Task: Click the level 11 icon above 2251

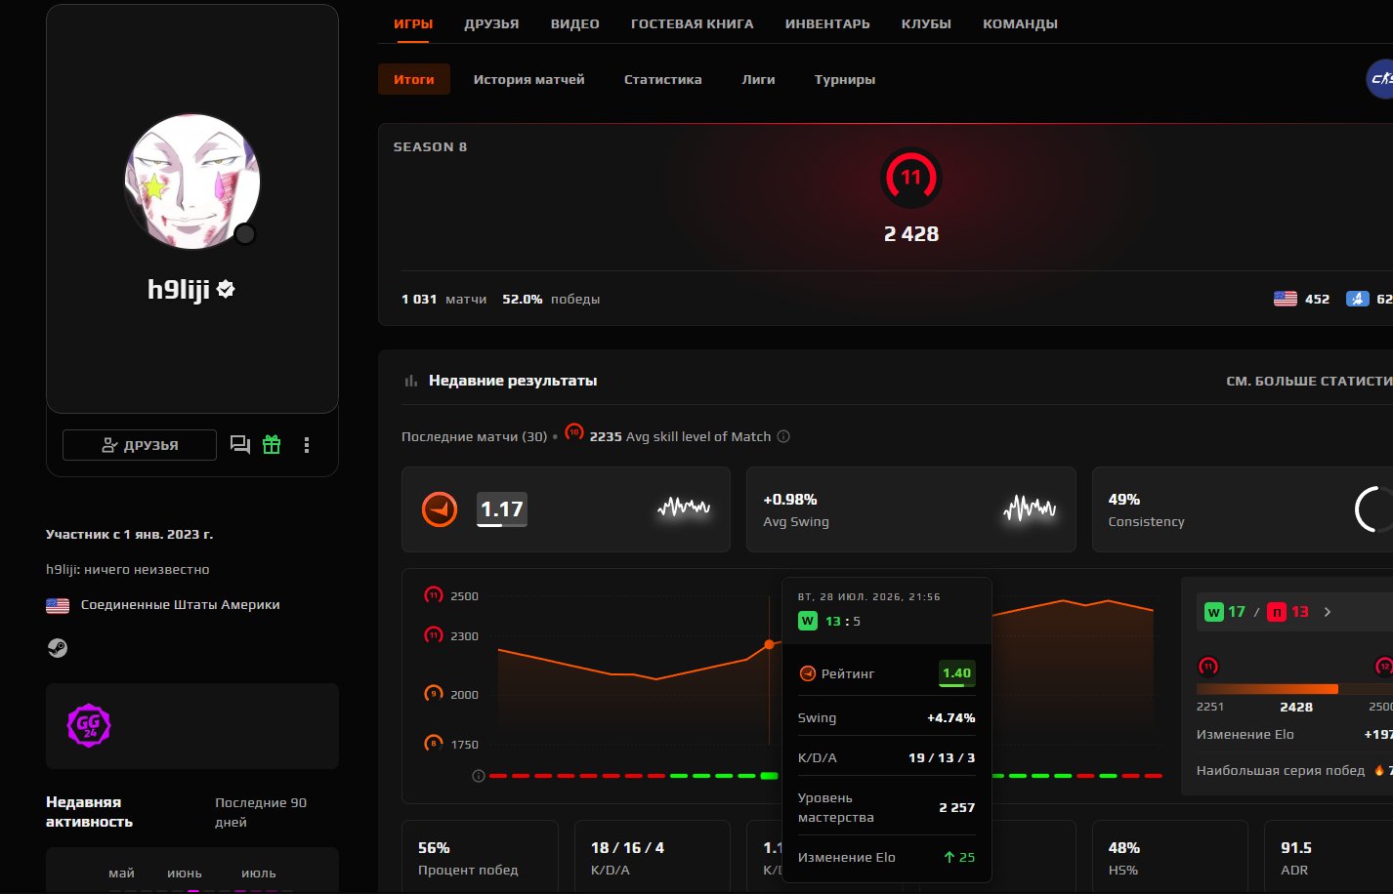Action: coord(1208,667)
